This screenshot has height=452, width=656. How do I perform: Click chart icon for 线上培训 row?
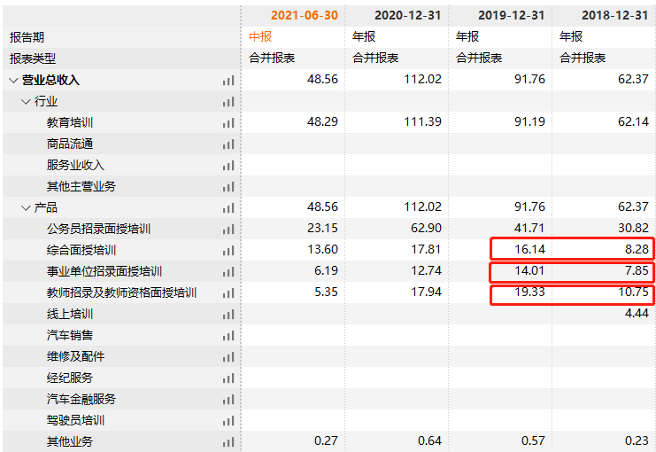click(x=228, y=314)
